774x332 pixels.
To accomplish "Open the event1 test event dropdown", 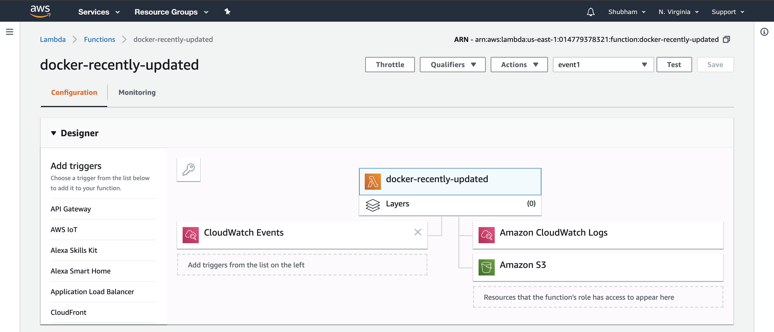I will (x=603, y=65).
